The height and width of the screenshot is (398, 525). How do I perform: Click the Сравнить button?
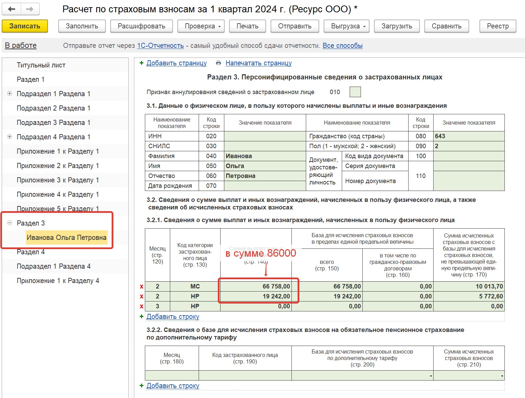pos(447,26)
